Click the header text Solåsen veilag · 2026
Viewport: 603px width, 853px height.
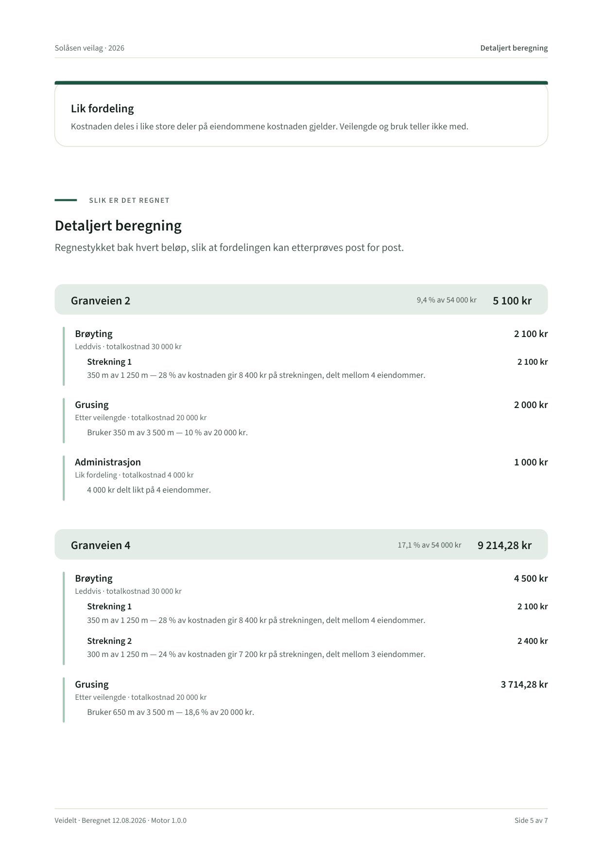[89, 48]
